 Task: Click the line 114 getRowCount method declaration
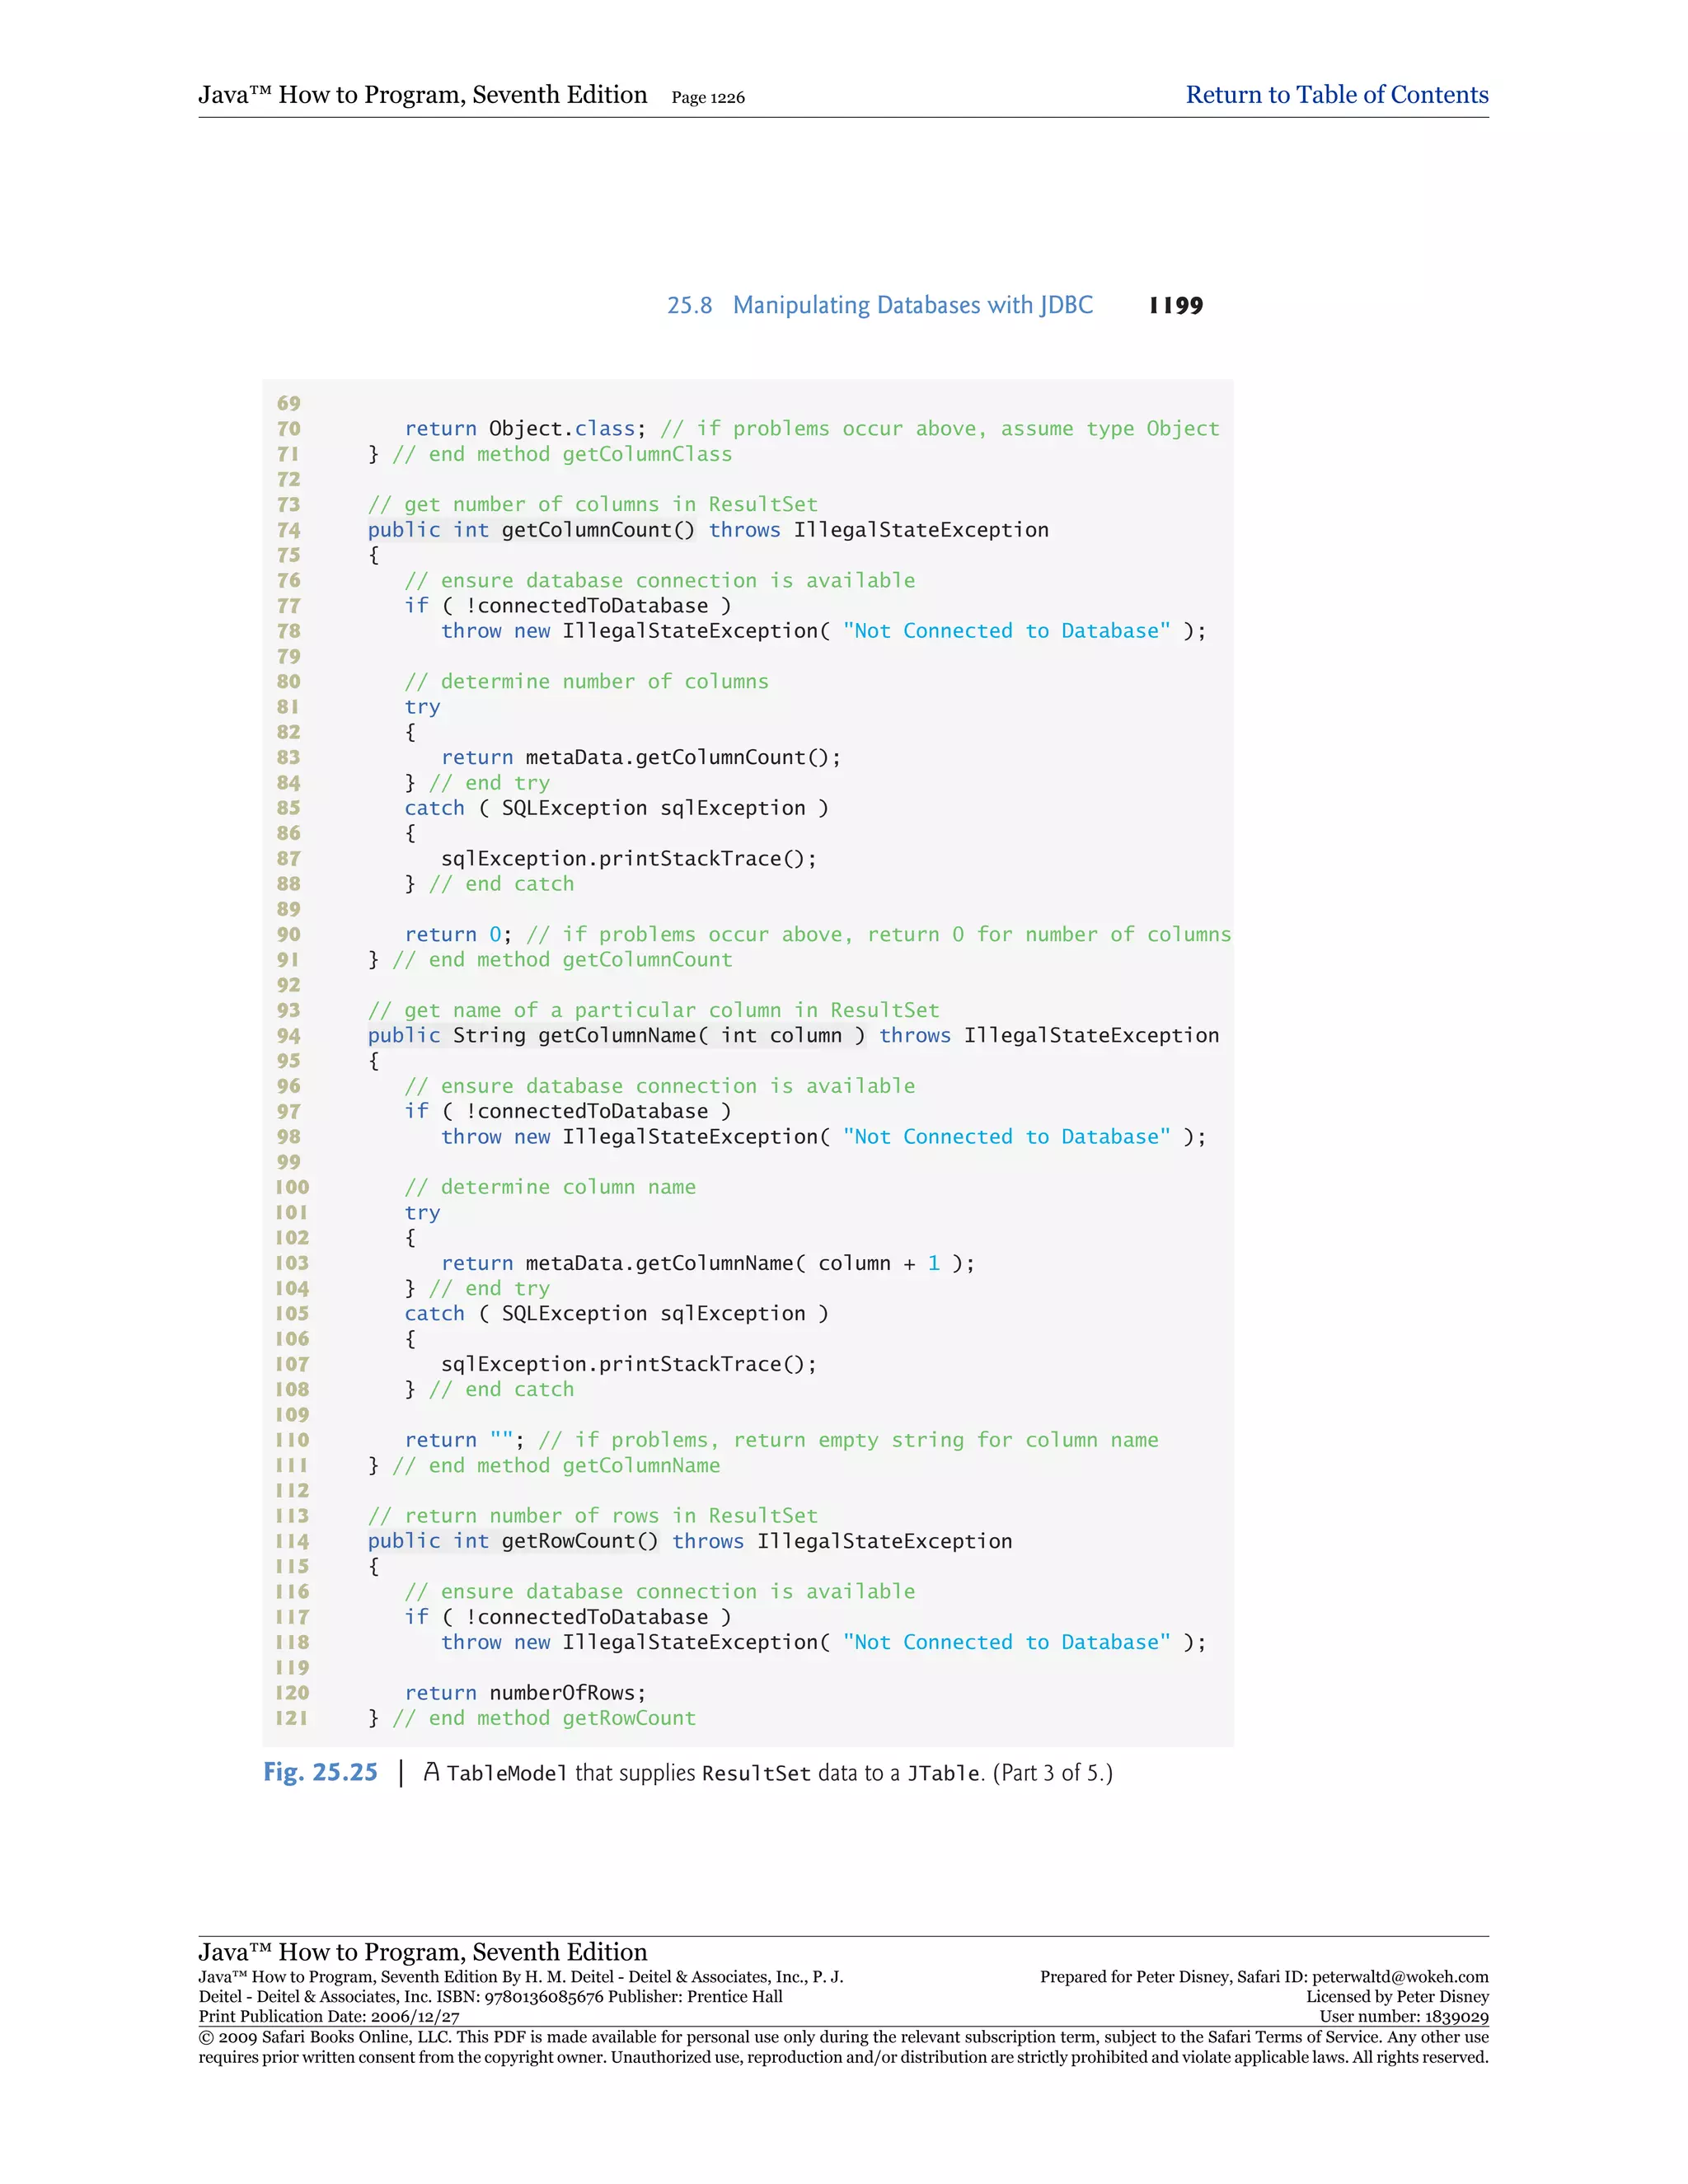tap(689, 1541)
